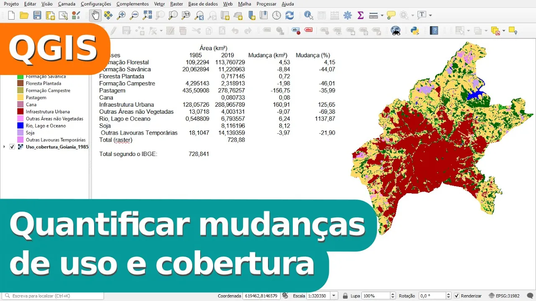Screen dimensions: 536x301
Task: Open a project with the folder icon
Action: [x=24, y=16]
